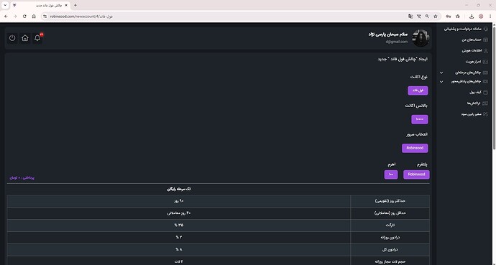Click the حداقل روز (معاملاتی) row label

(390, 213)
